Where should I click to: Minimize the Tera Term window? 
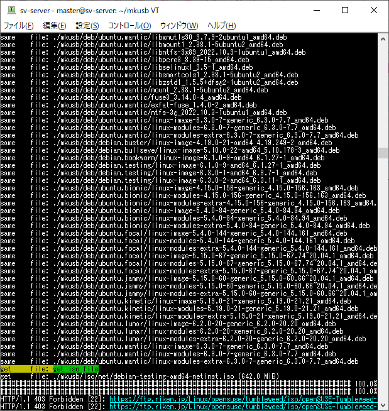click(317, 10)
